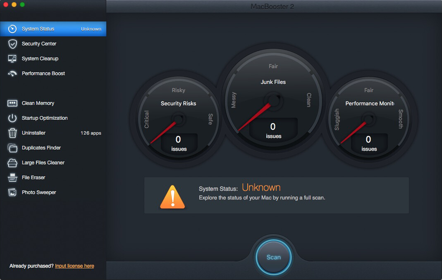This screenshot has width=442, height=280.
Task: Click the orange warning triangle icon
Action: click(x=172, y=197)
